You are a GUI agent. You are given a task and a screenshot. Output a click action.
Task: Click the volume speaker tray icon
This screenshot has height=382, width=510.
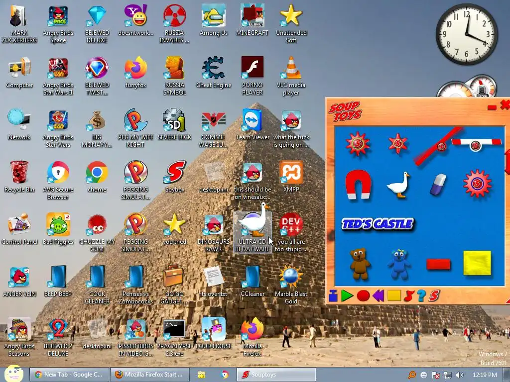click(x=460, y=375)
